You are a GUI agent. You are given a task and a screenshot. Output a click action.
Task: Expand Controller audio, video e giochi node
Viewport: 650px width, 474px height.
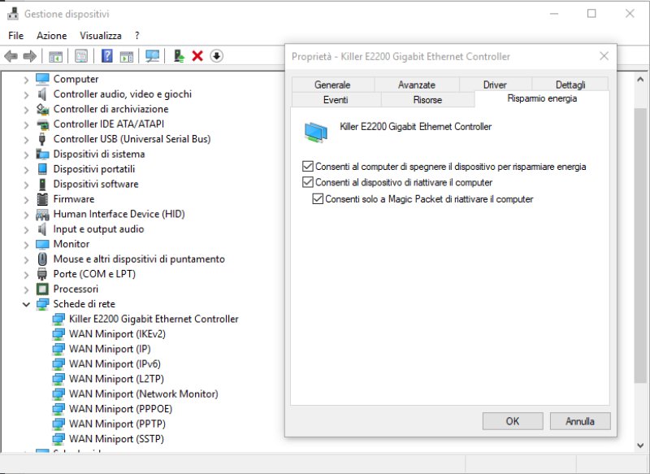tap(26, 94)
